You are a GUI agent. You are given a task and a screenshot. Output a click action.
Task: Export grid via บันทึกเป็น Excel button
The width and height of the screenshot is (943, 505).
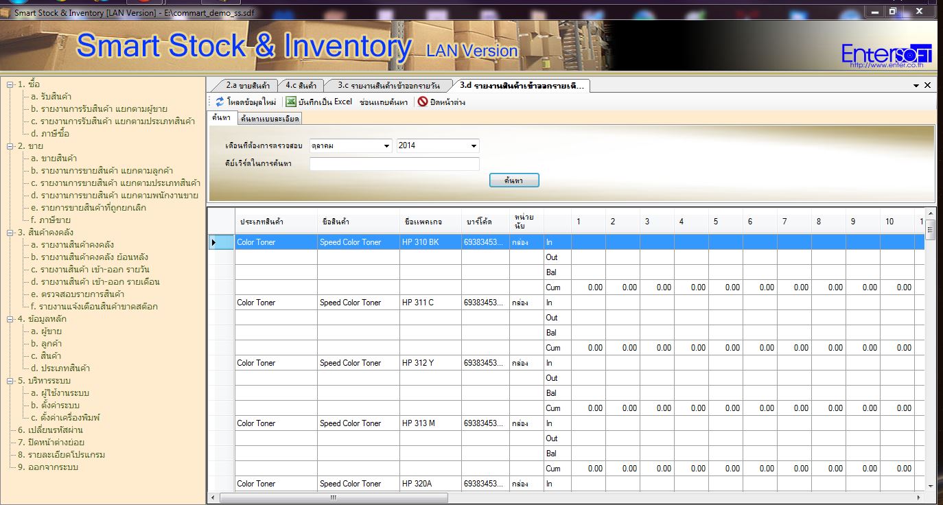click(x=318, y=102)
